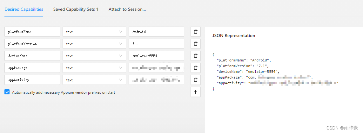The image size is (363, 133).
Task: Open the Attach to Session tab
Action: 127,9
